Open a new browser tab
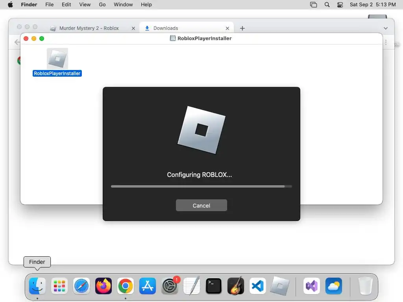Viewport: 403px width, 302px height. coord(242,28)
